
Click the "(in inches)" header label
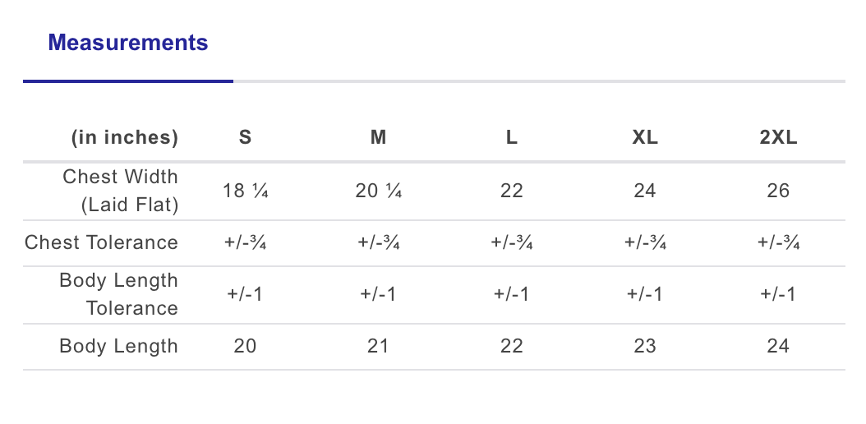click(x=124, y=138)
